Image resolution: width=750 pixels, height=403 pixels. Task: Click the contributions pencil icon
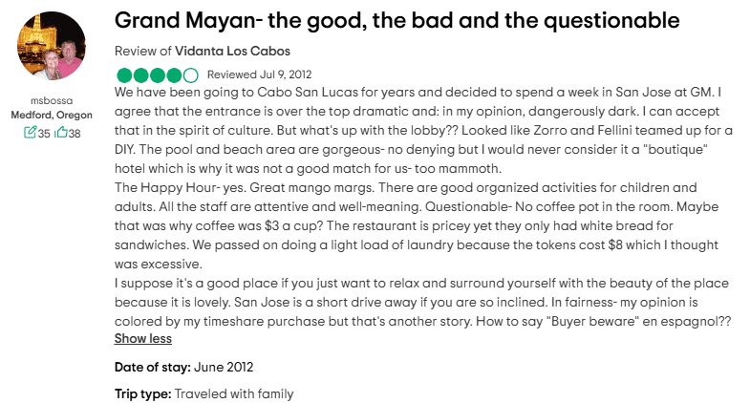(x=31, y=133)
